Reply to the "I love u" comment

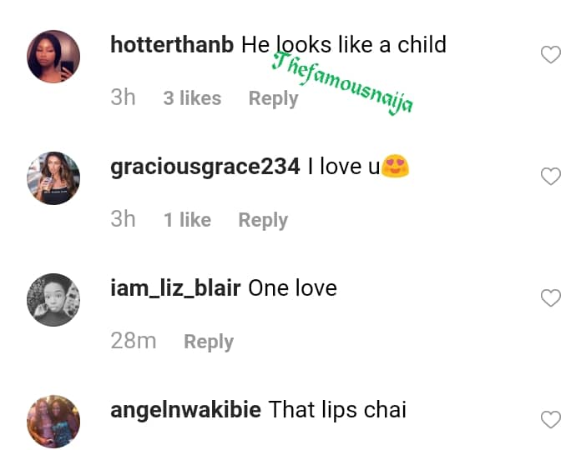click(263, 220)
